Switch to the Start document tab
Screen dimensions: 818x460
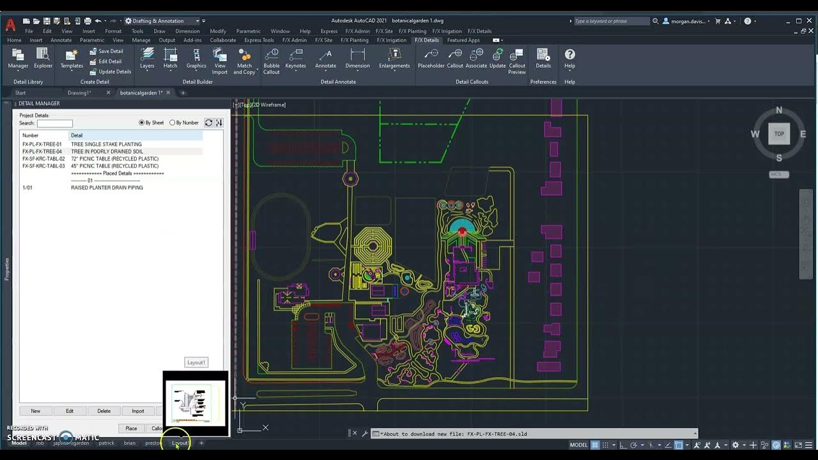click(20, 93)
